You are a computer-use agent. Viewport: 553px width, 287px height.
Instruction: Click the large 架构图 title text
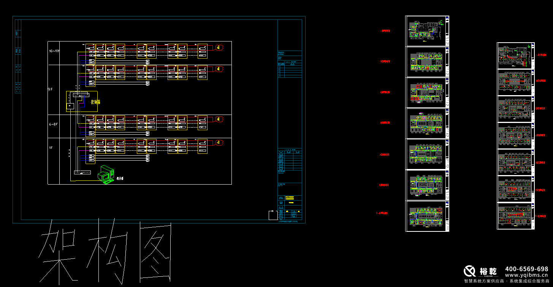(105, 251)
